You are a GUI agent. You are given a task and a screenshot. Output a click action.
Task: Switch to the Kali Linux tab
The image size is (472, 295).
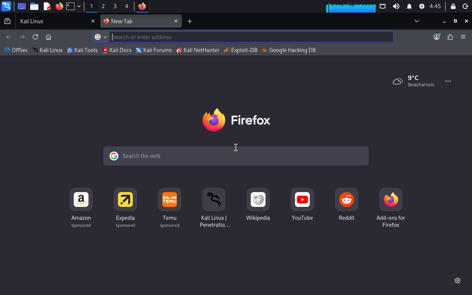click(x=55, y=21)
